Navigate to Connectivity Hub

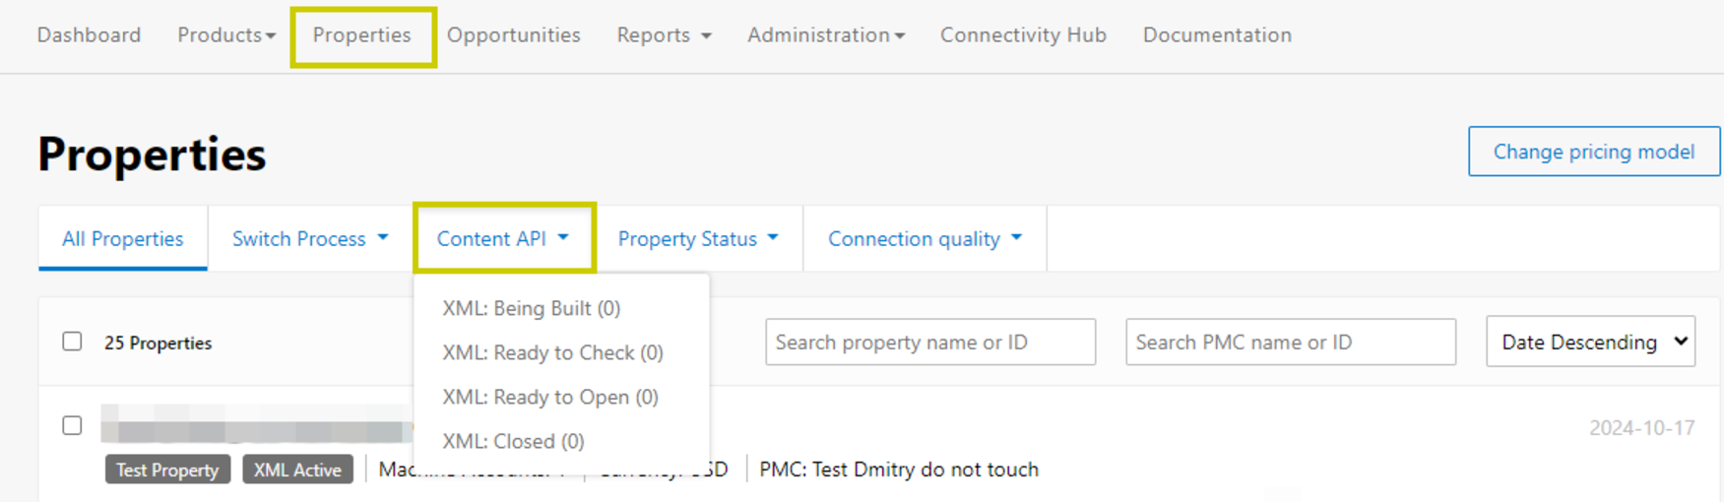tap(1023, 35)
